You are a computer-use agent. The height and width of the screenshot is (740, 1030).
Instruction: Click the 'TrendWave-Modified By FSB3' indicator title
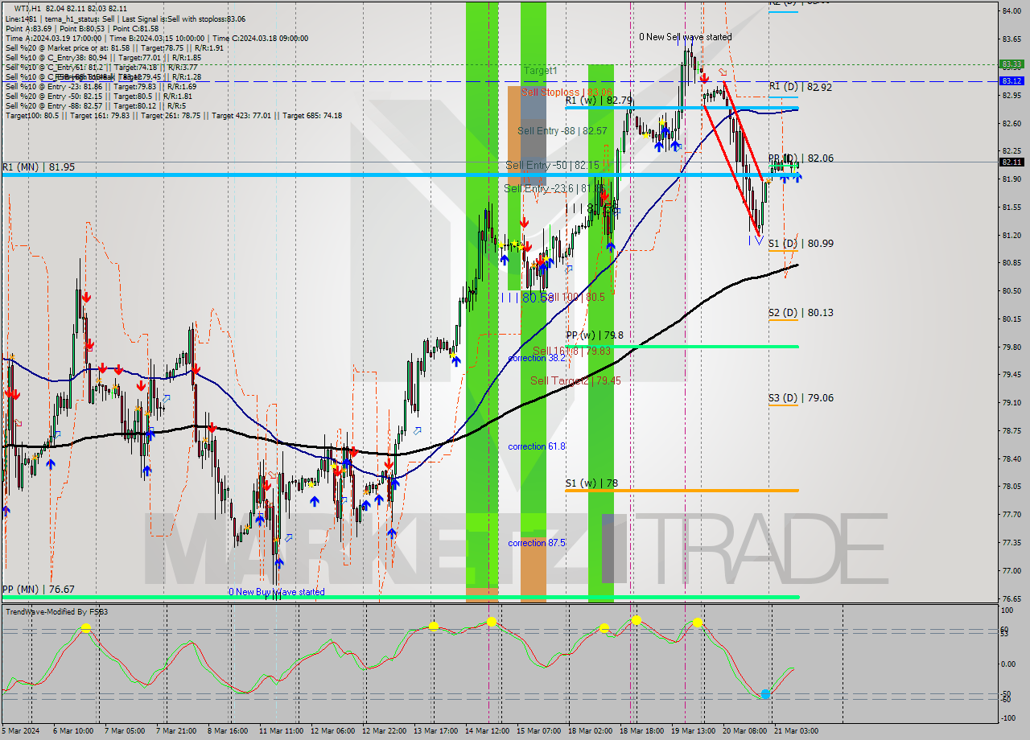(57, 612)
